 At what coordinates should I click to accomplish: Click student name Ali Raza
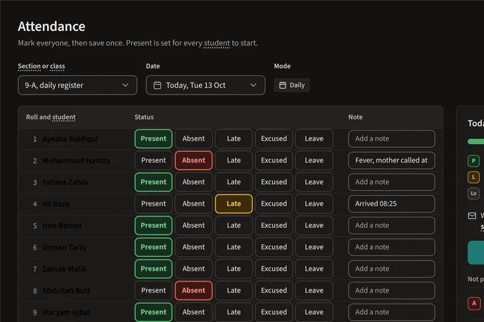[x=56, y=204]
